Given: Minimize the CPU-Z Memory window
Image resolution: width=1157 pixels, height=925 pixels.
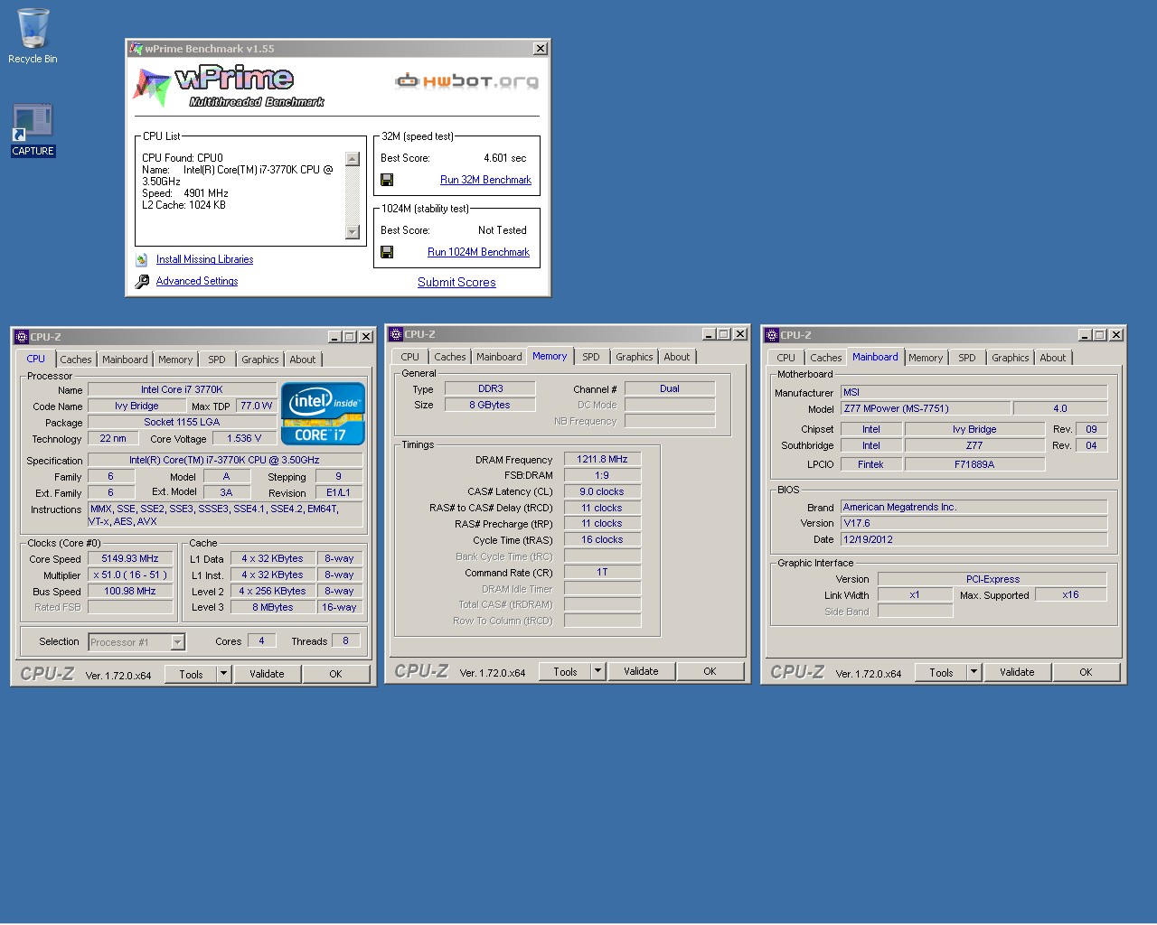Looking at the screenshot, I should point(710,334).
